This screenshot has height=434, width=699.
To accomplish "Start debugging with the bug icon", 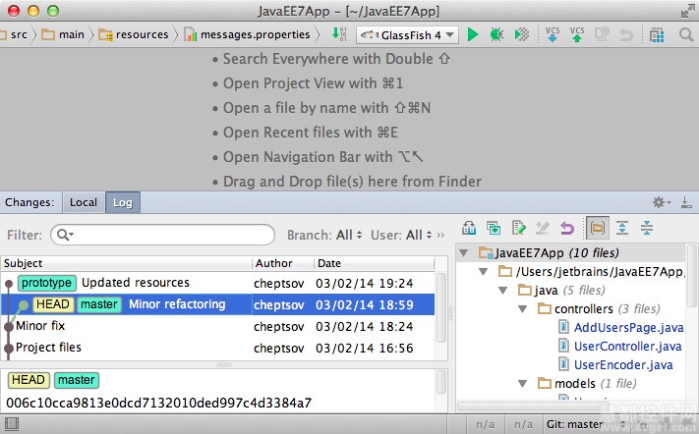I will click(x=496, y=34).
